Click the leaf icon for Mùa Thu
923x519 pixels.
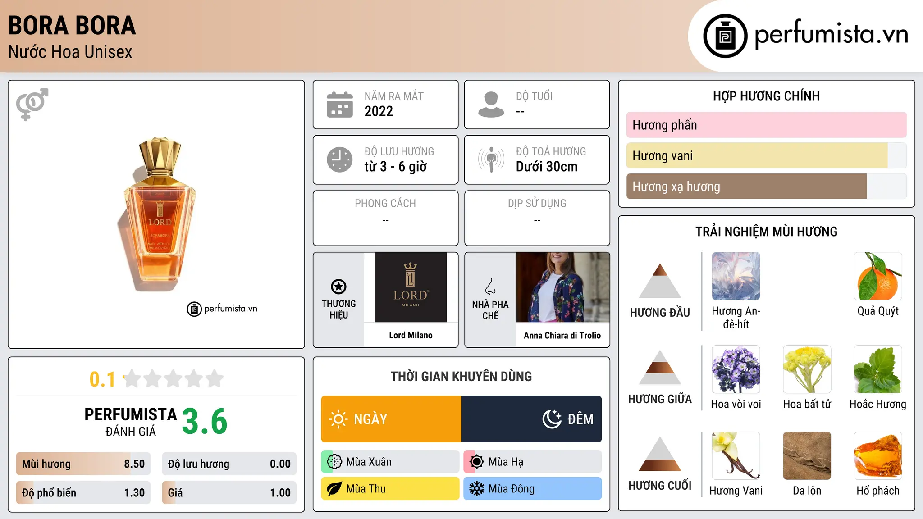334,489
